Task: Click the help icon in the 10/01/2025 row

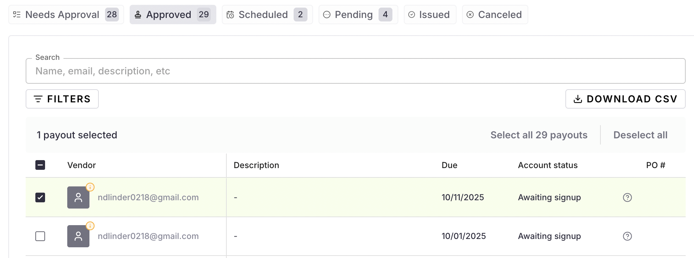Action: [x=627, y=236]
